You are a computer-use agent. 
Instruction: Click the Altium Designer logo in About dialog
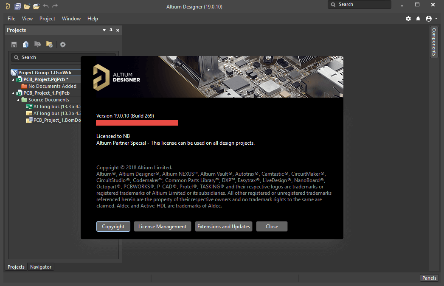117,77
